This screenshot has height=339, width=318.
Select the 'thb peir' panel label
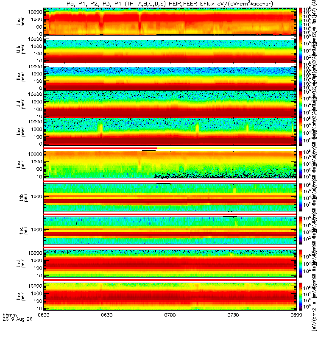24,197
